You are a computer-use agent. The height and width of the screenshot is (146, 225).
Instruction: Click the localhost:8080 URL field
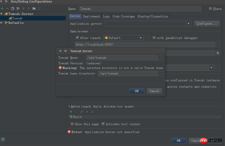[145, 44]
